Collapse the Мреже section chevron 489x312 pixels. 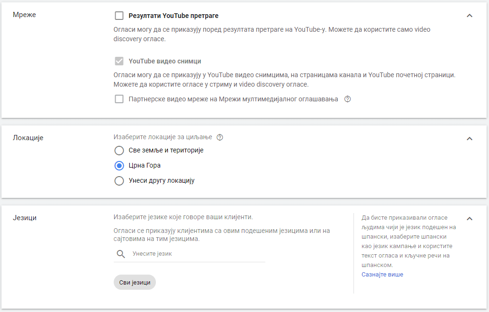pos(470,16)
